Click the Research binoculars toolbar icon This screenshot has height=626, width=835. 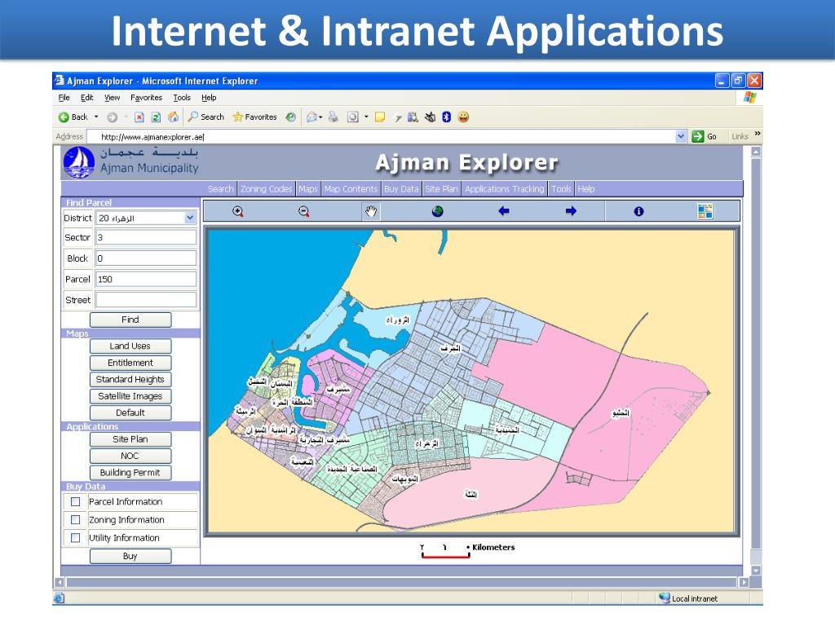click(413, 117)
